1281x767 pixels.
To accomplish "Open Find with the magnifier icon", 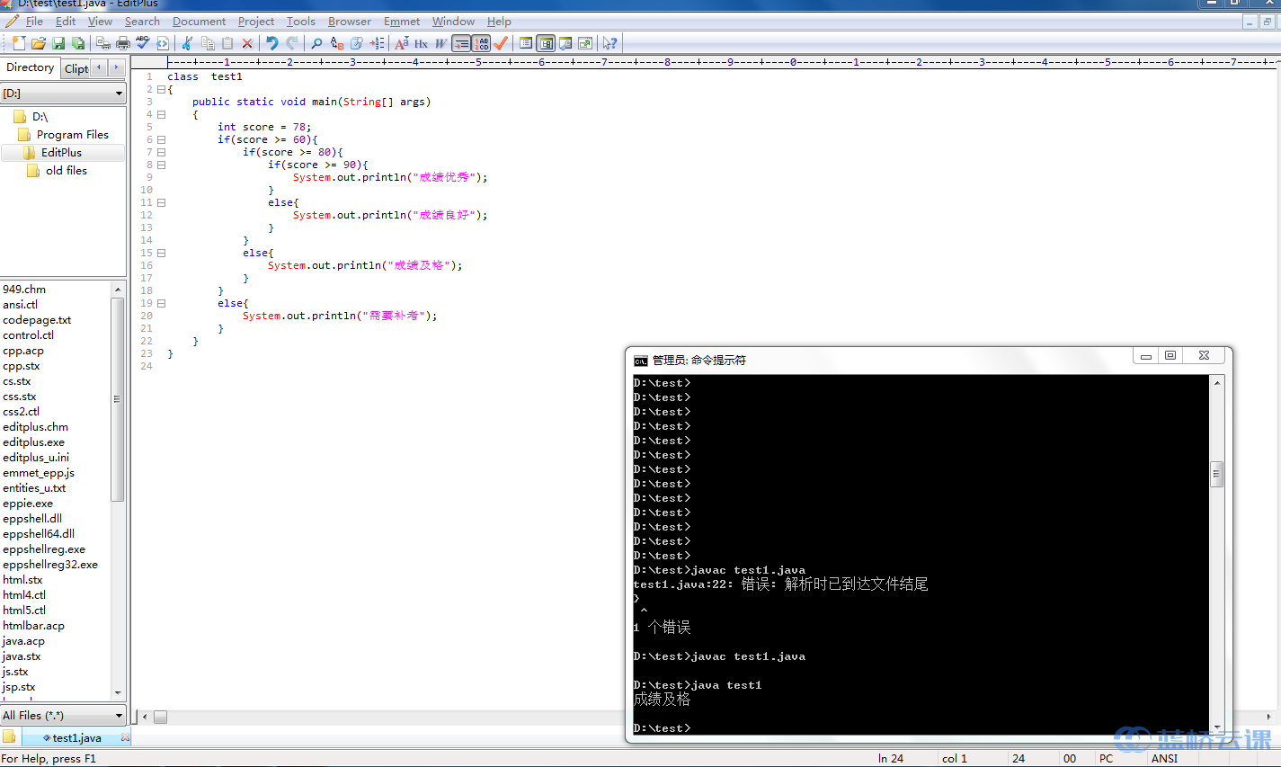I will [316, 43].
